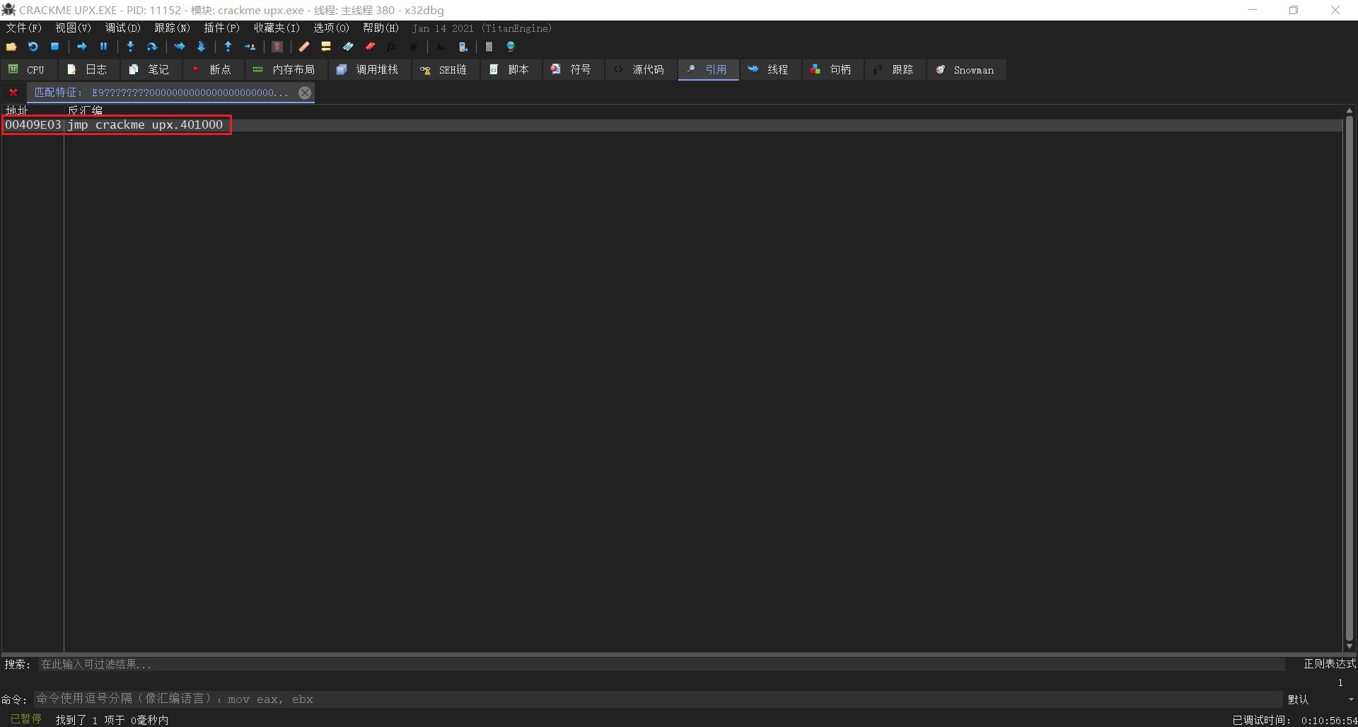Click the 地址 column header

point(16,110)
